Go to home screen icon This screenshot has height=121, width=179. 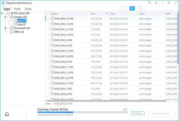7,114
